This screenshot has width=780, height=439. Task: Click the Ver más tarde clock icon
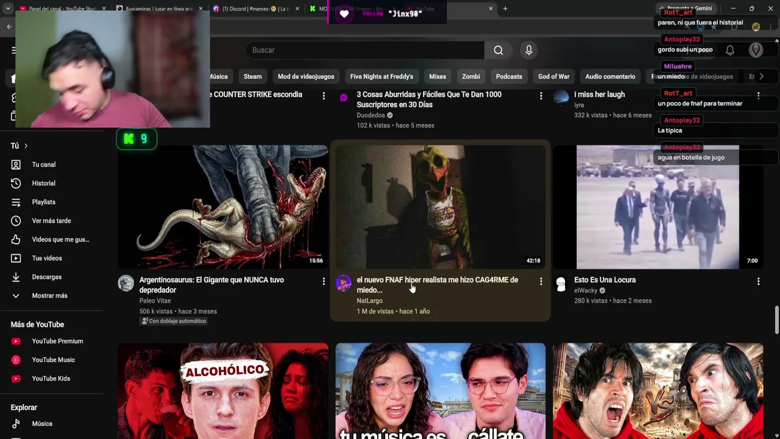(16, 221)
